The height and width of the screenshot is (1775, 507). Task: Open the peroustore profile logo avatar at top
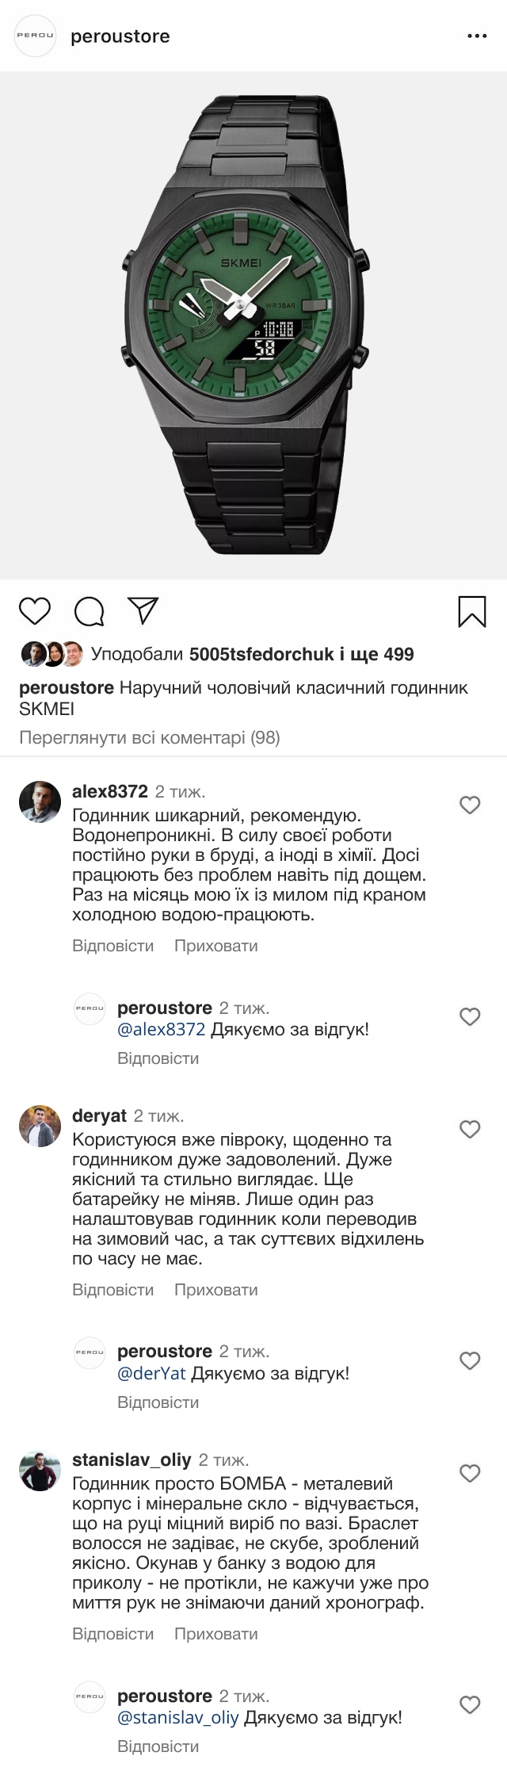[x=36, y=36]
